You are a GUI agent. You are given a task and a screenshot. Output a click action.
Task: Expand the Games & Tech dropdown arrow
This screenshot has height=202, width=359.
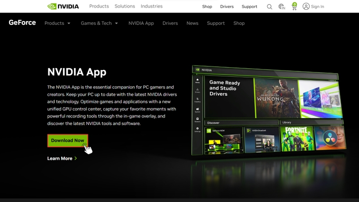[116, 23]
